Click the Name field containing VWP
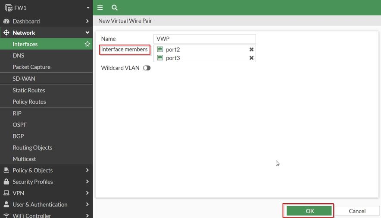Viewport: 381px width, 218px height. pos(205,39)
